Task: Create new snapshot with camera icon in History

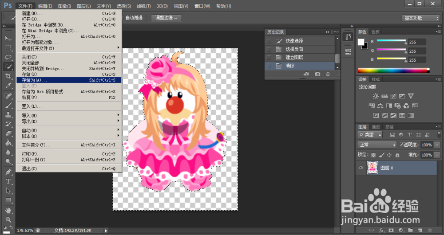Action: click(x=317, y=74)
